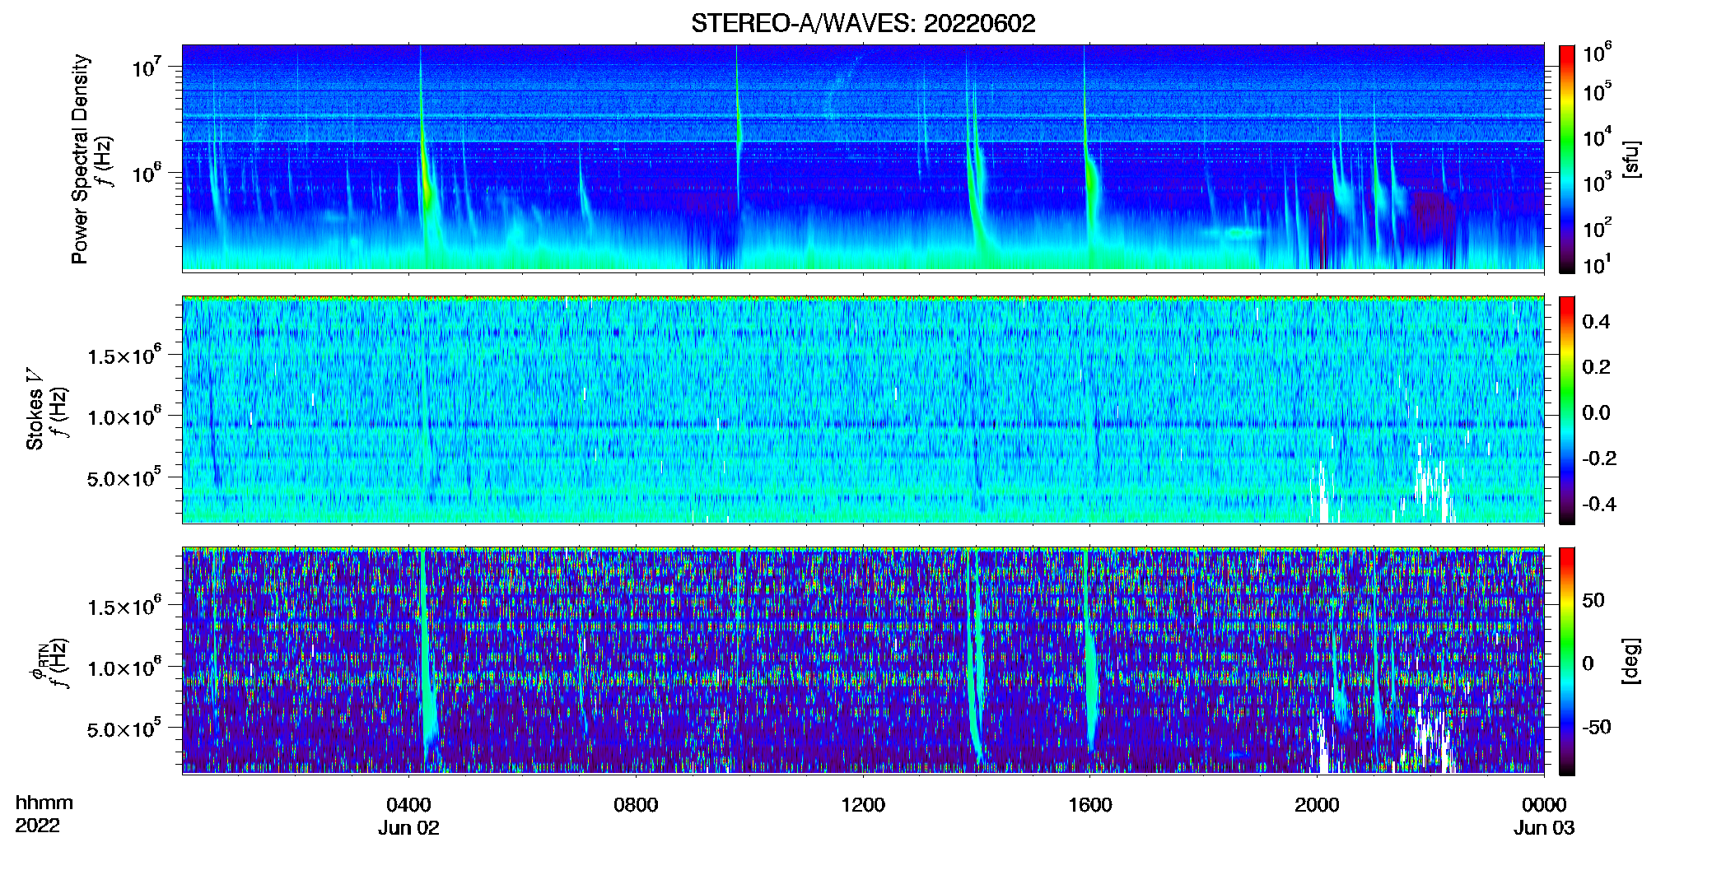The image size is (1726, 889).
Task: Select the 0800 time axis label
Action: [636, 804]
